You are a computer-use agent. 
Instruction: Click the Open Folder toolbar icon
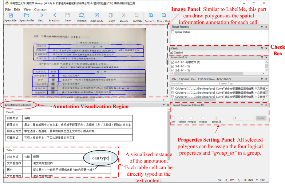pyautogui.click(x=27, y=15)
